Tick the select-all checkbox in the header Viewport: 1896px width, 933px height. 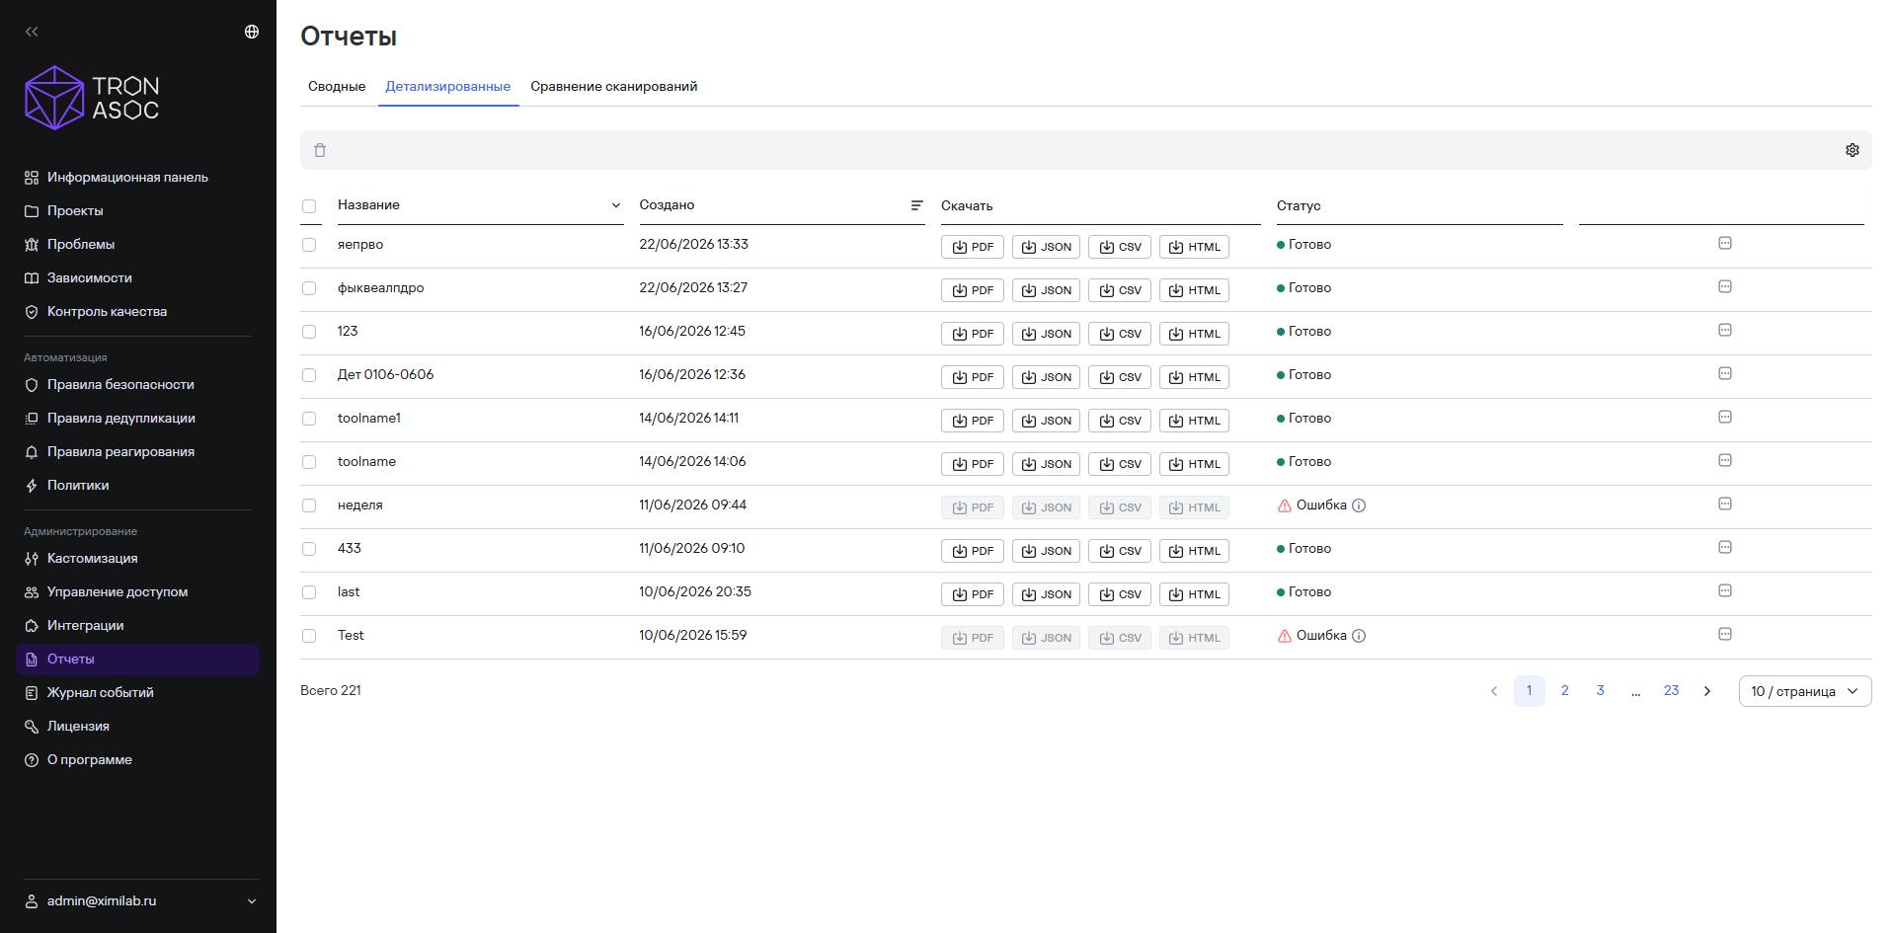click(309, 206)
